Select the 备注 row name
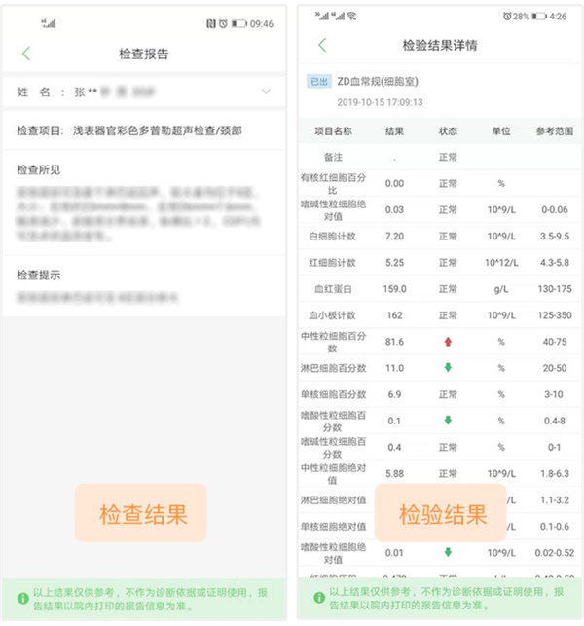Viewport: 584px width, 626px height. (333, 158)
